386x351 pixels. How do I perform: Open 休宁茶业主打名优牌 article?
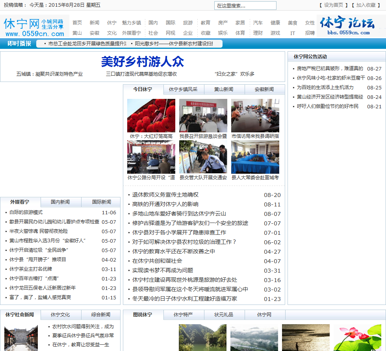31,269
